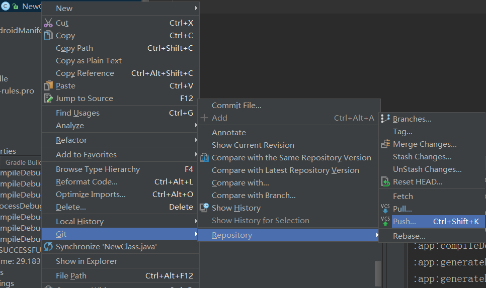Click the Branches icon in Repository submenu
This screenshot has height=288, width=486.
click(386, 119)
